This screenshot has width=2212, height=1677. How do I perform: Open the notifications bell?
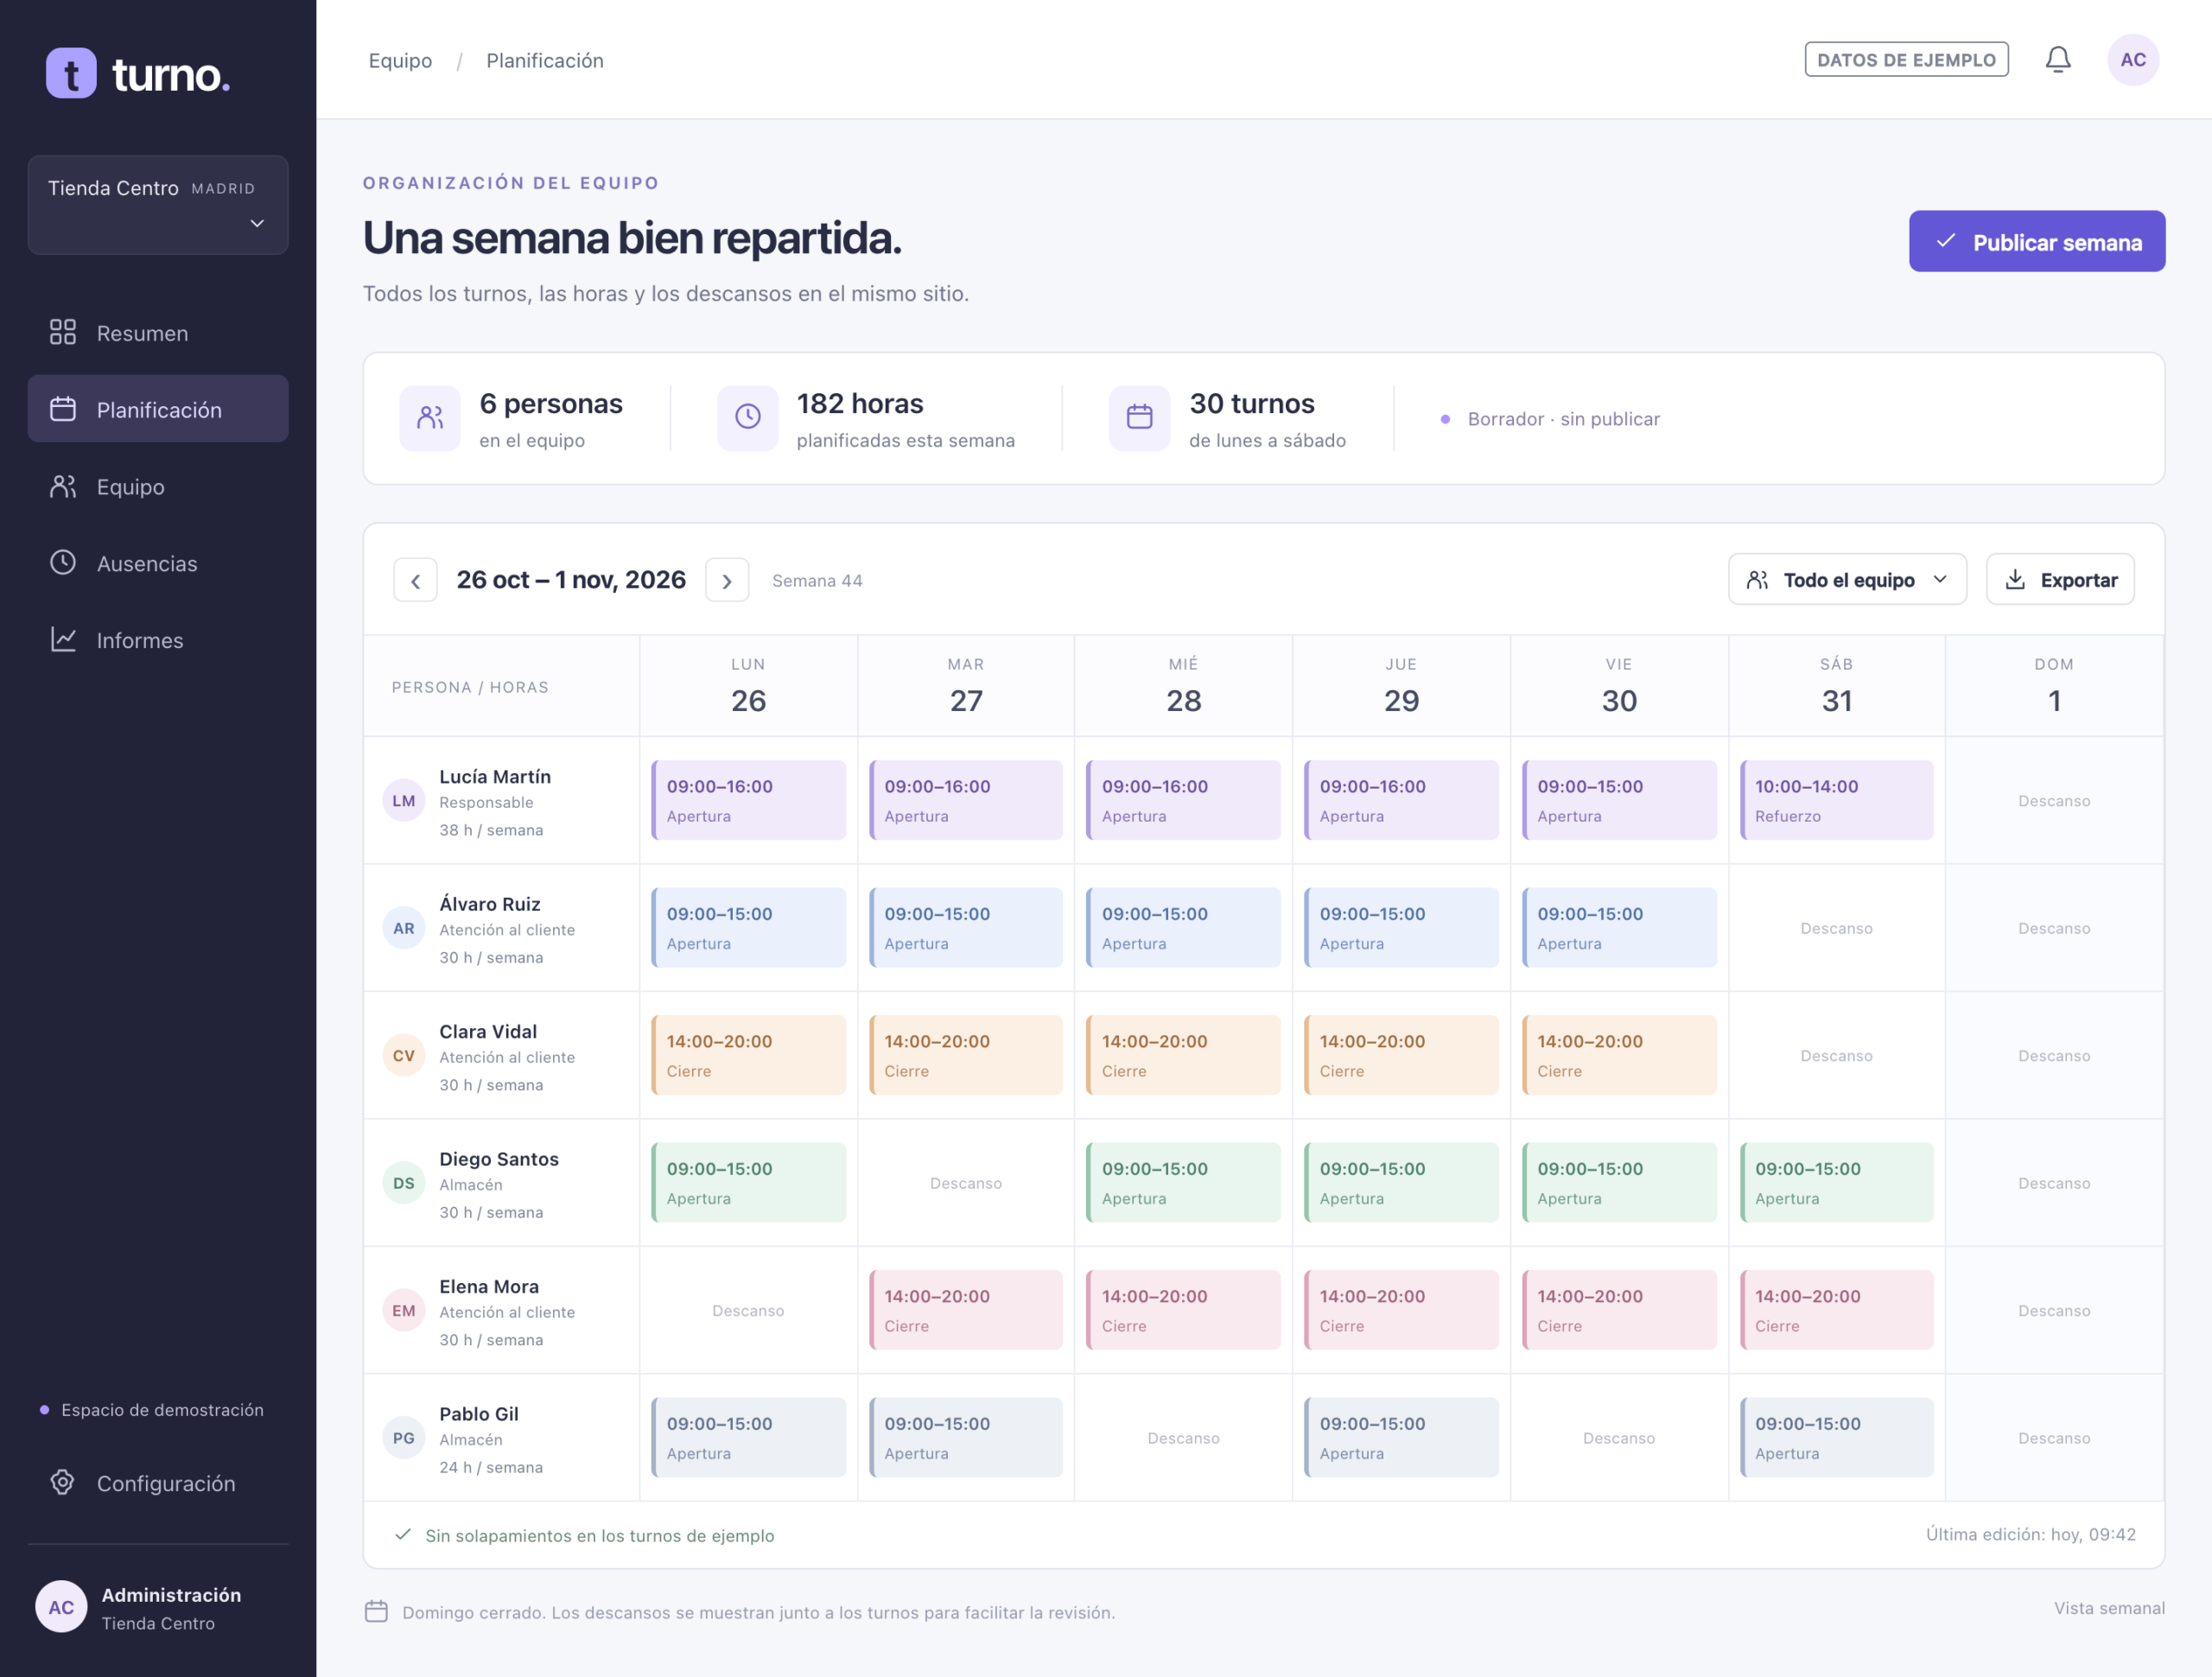2057,60
